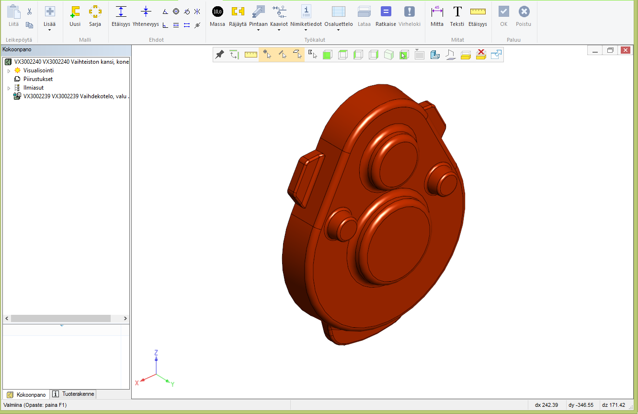Apply the Yhtenevyys coincident constraint
The image size is (638, 414).
(x=146, y=16)
